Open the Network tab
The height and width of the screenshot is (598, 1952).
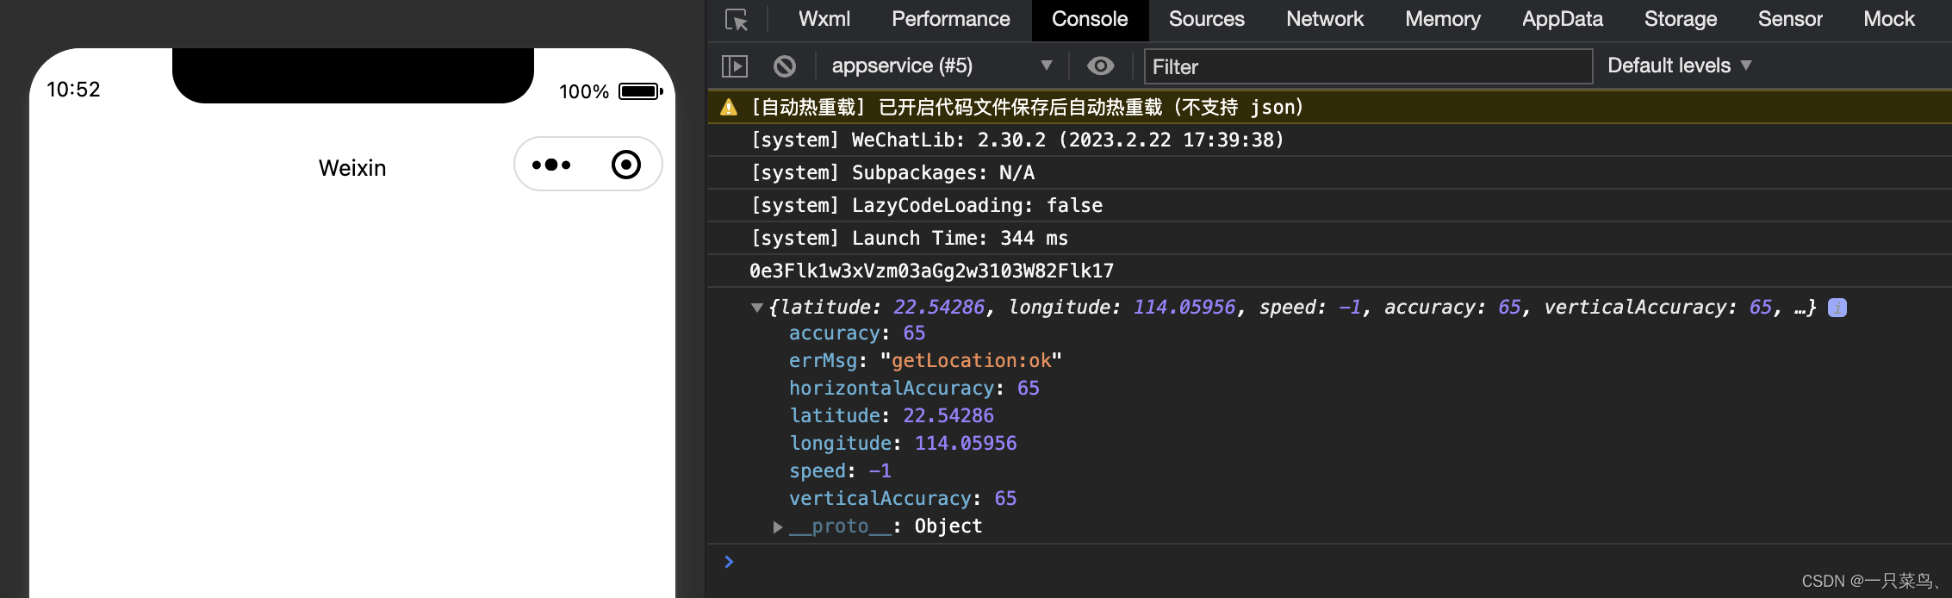coord(1325,19)
